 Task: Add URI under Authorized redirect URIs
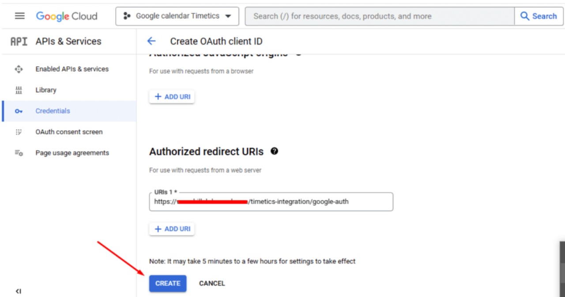172,229
